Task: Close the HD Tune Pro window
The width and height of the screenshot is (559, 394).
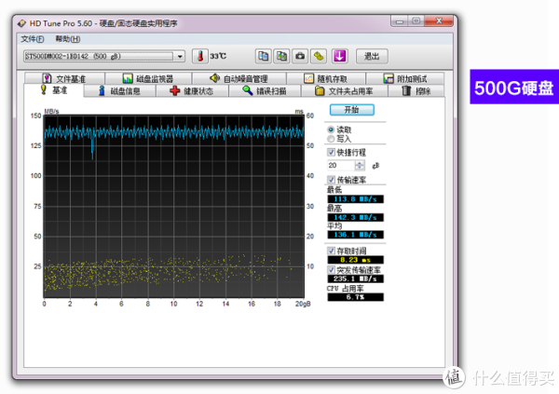Action: coord(439,21)
